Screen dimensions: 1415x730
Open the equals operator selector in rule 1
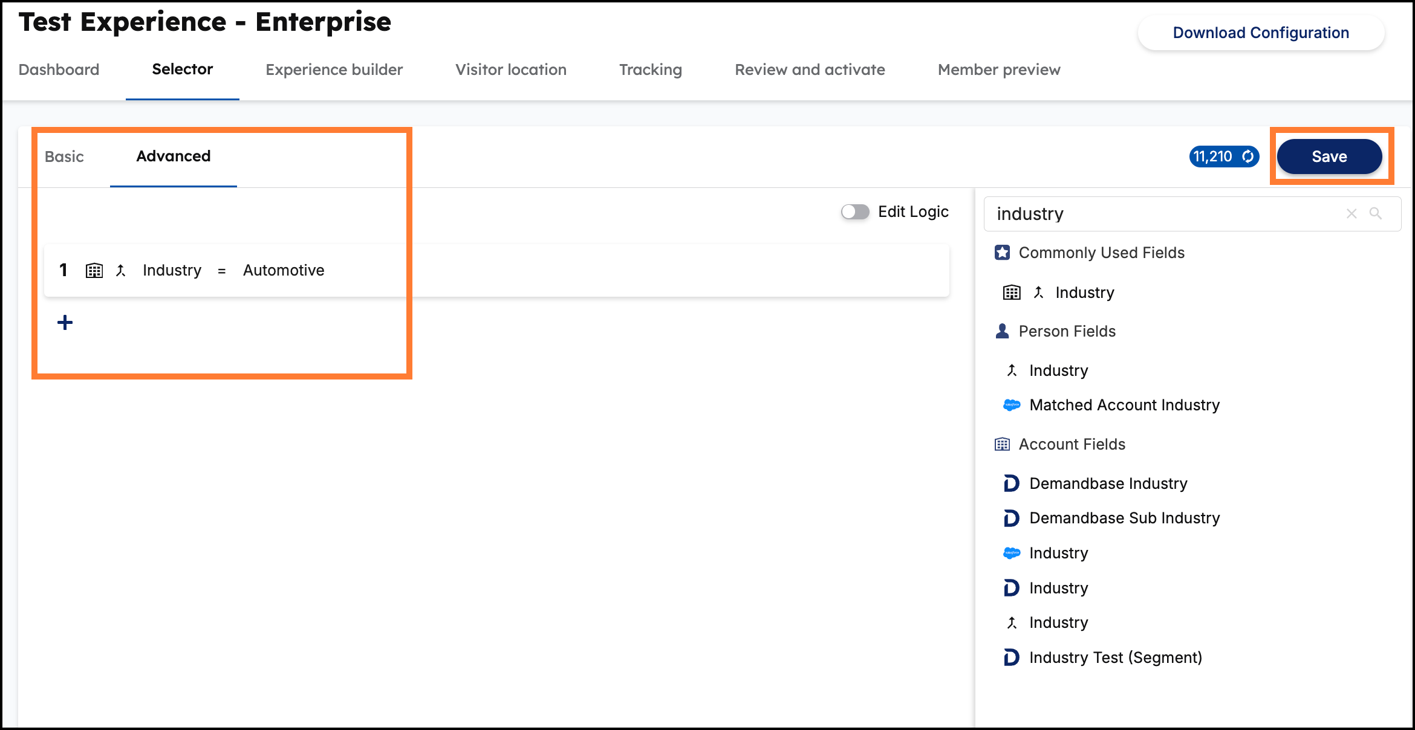(221, 270)
